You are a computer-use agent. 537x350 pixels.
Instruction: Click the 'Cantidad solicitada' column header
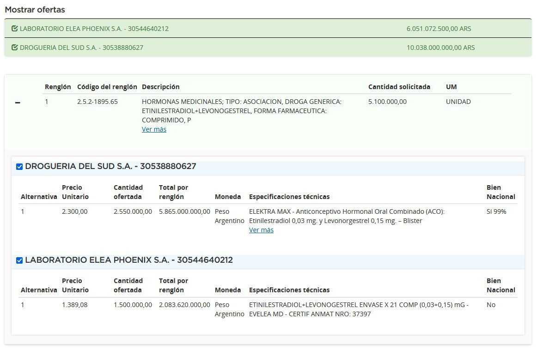(x=399, y=87)
